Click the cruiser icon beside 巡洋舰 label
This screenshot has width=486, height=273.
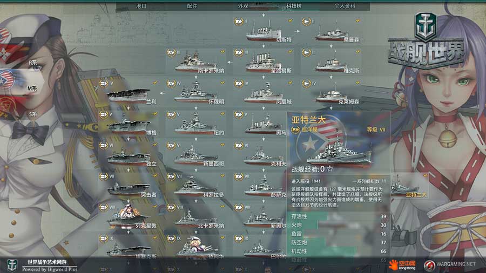pyautogui.click(x=296, y=129)
